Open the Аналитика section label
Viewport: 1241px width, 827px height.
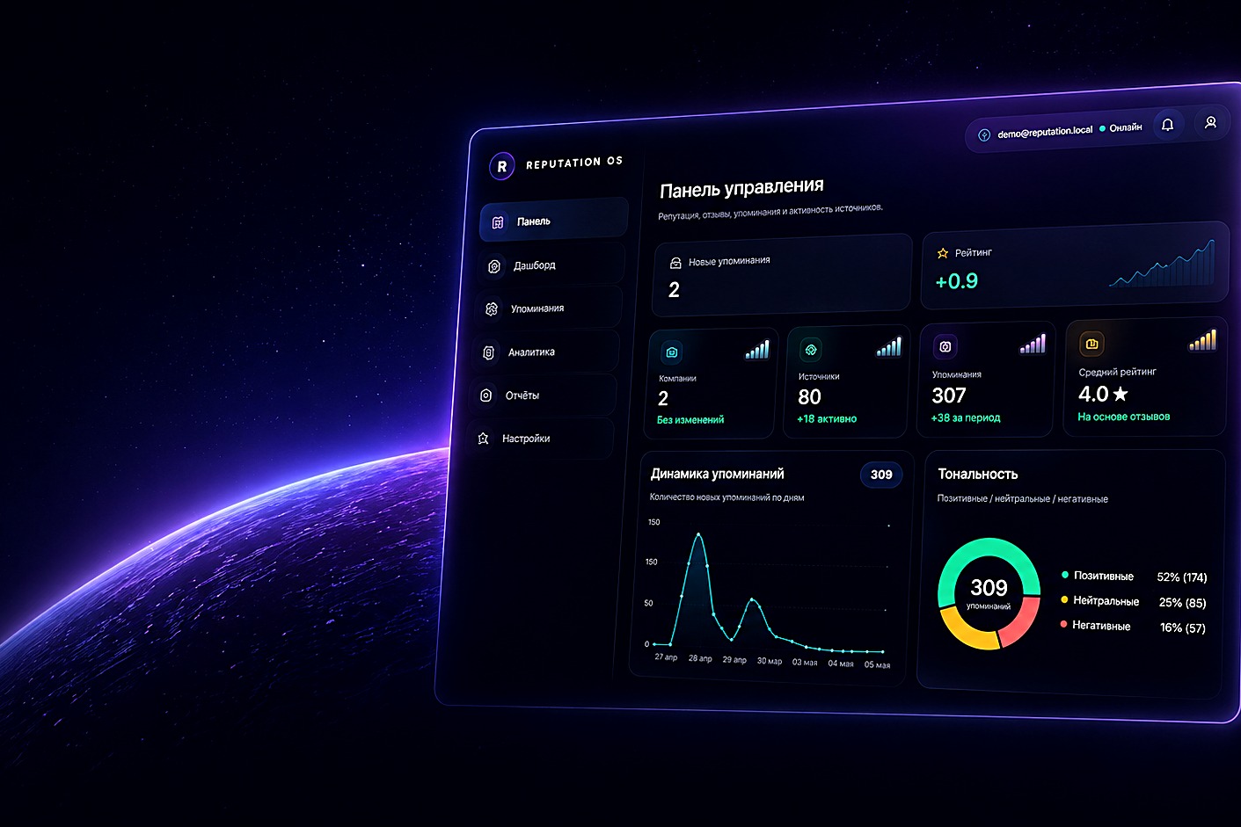531,352
